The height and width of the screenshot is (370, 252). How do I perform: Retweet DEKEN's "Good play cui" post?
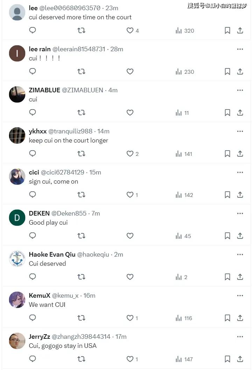(81, 236)
